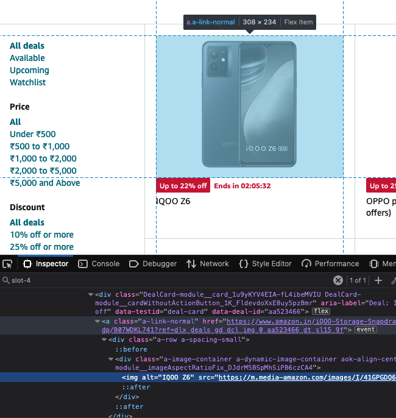396x418 pixels.
Task: Click the Style Editor braces icon
Action: pyautogui.click(x=244, y=264)
